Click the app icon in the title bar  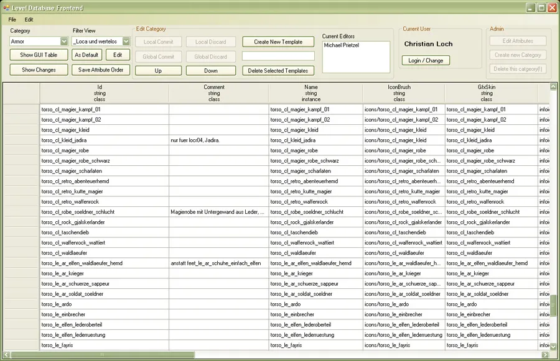click(x=6, y=7)
